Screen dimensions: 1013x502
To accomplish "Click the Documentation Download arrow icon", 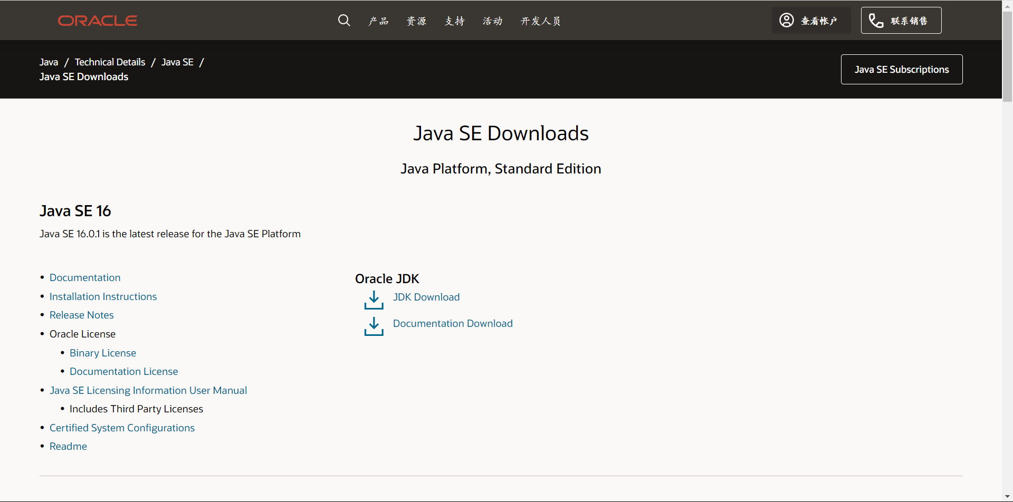I will (374, 326).
